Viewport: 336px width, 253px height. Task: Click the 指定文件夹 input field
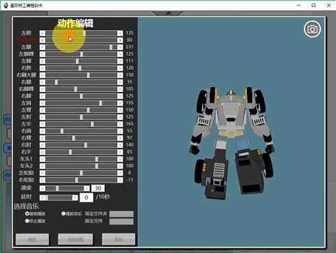pos(121,214)
